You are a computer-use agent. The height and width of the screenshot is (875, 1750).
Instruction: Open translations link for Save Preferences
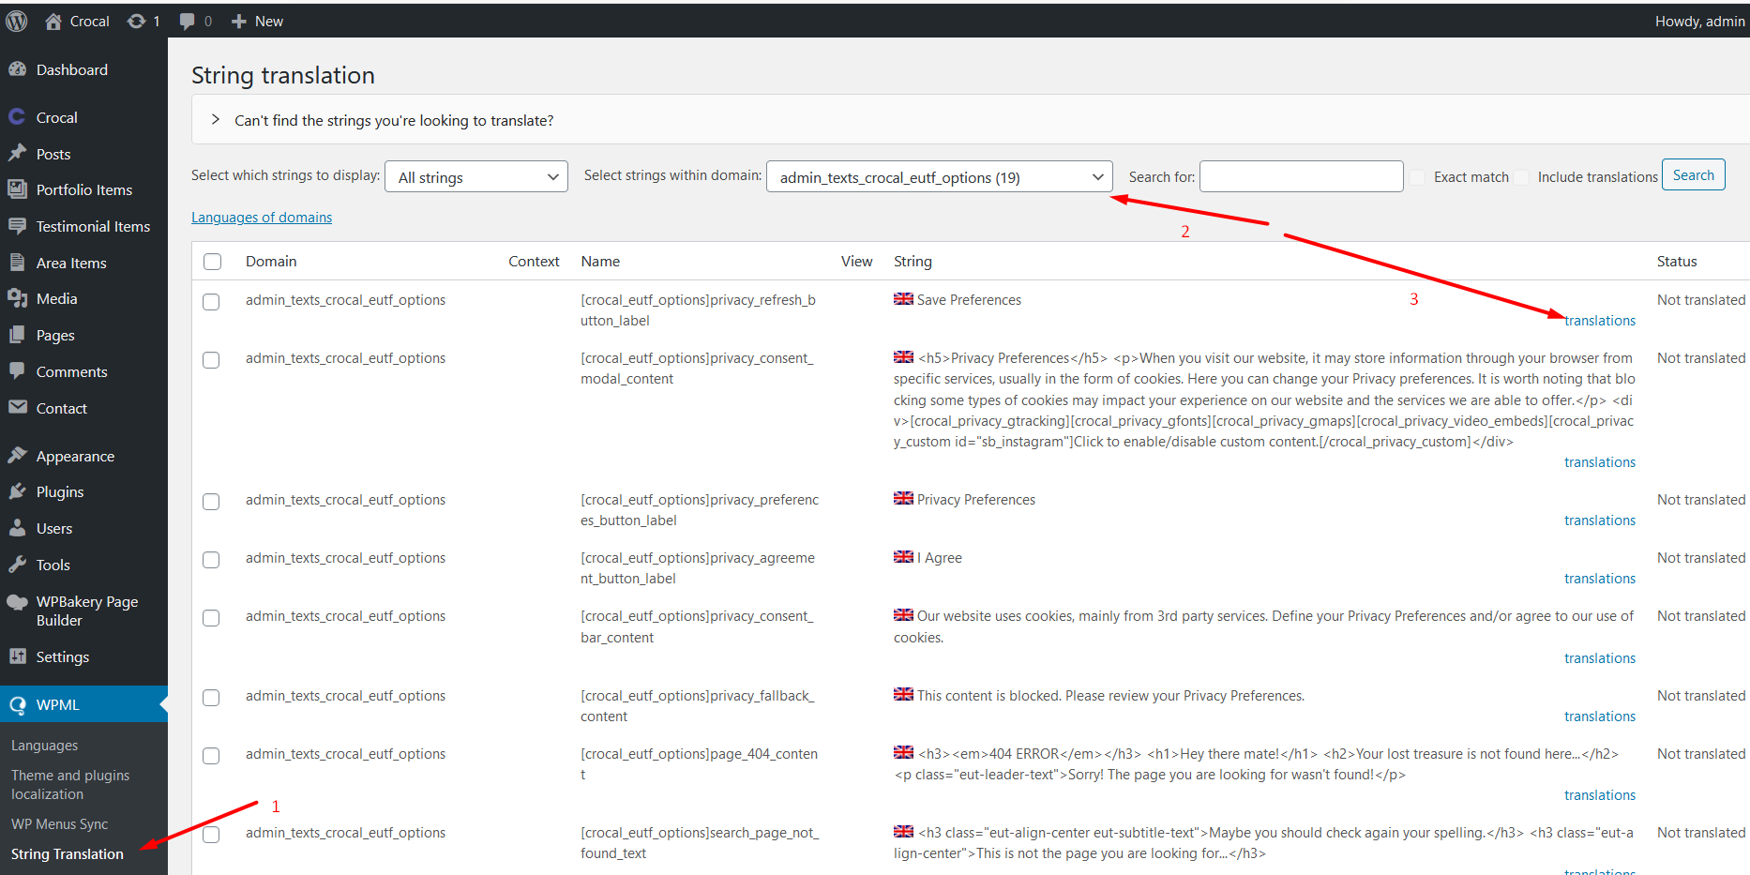point(1600,321)
